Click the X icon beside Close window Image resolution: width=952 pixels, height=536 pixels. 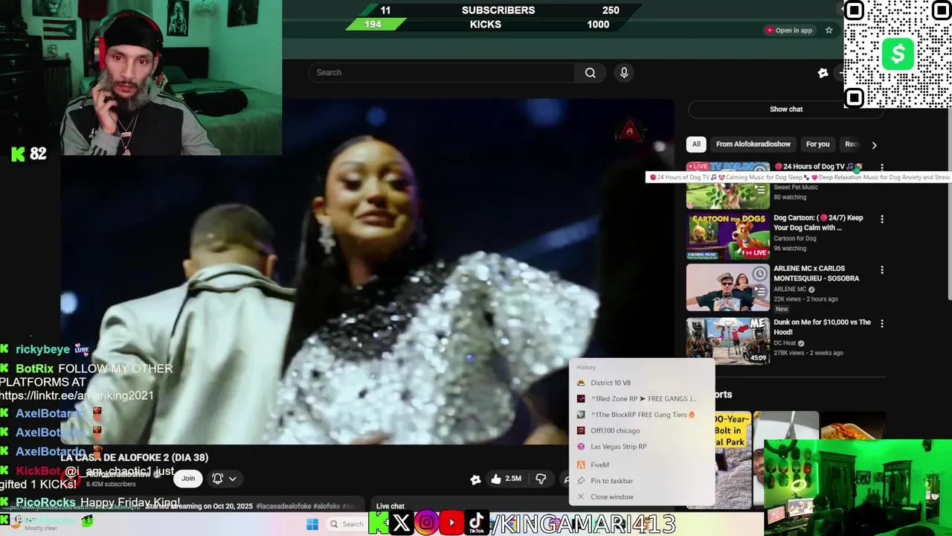click(x=581, y=497)
